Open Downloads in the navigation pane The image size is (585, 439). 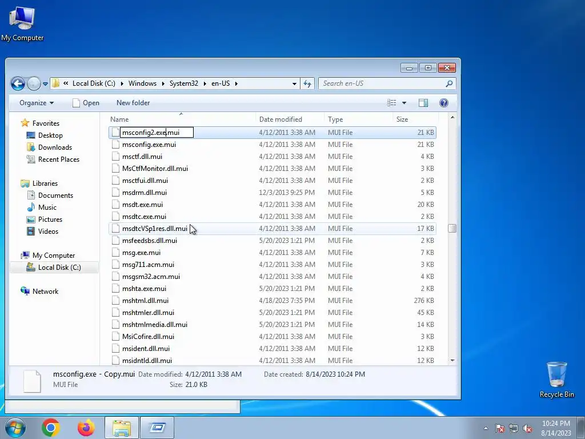pyautogui.click(x=55, y=147)
